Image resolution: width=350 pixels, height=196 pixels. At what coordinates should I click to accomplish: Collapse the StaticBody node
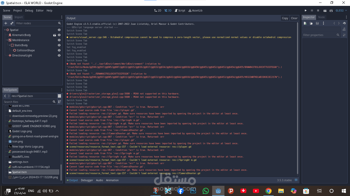pos(9,45)
